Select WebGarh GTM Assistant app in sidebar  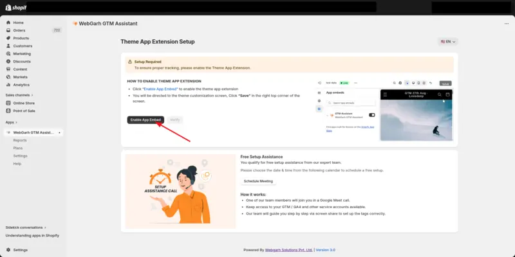33,133
